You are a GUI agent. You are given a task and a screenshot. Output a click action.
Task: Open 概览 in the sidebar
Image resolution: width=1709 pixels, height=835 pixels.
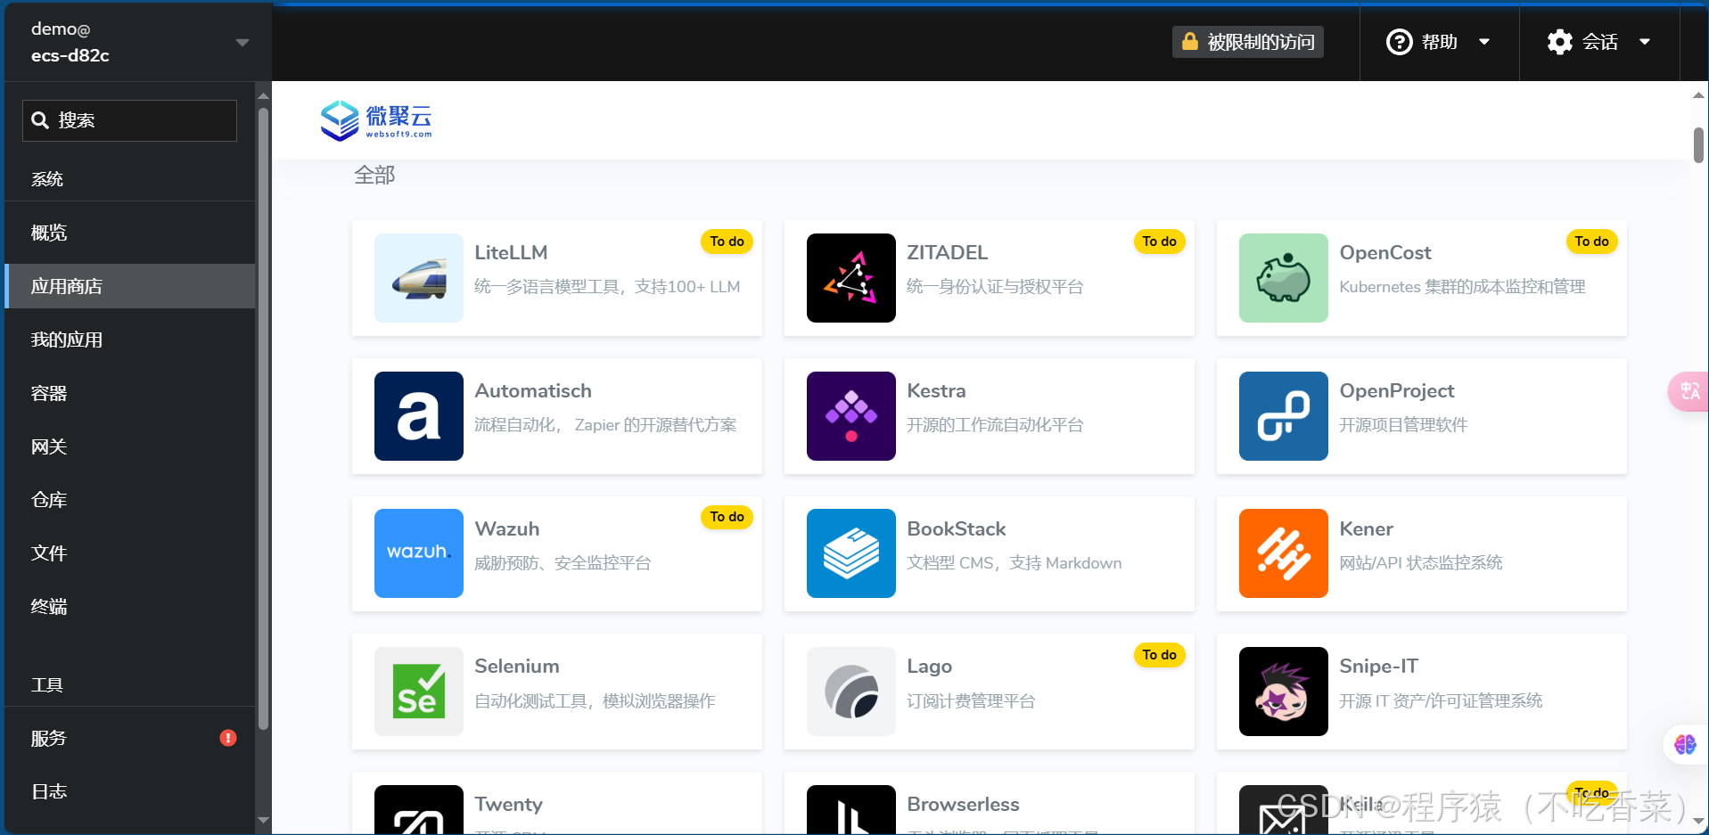(130, 233)
